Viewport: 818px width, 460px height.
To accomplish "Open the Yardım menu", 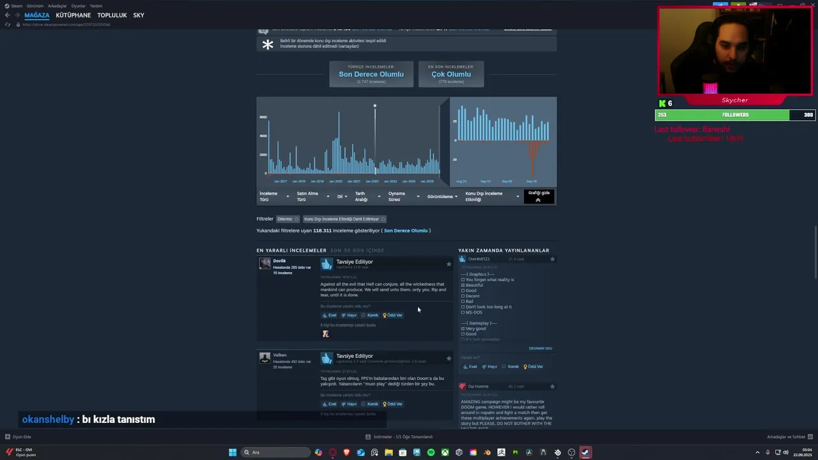I will pos(96,6).
